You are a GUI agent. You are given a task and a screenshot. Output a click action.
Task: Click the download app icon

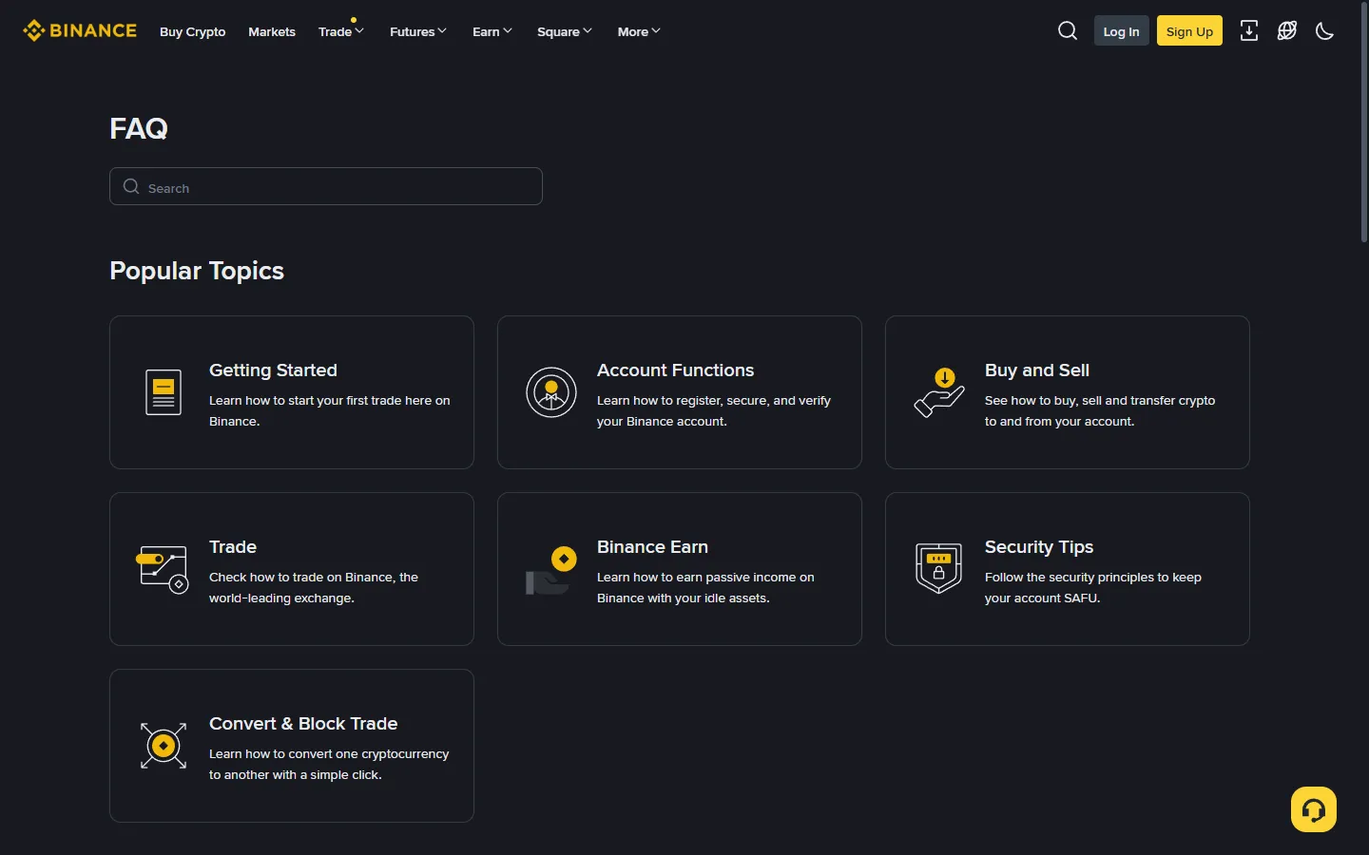tap(1249, 30)
